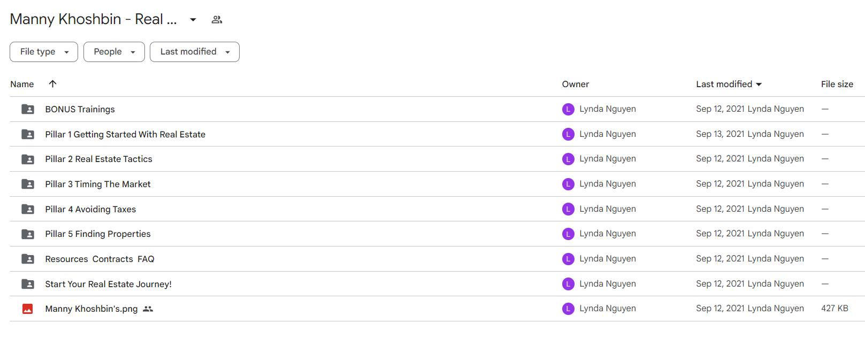Sort by the Name column header
Screen dimensions: 865x354
[x=22, y=84]
